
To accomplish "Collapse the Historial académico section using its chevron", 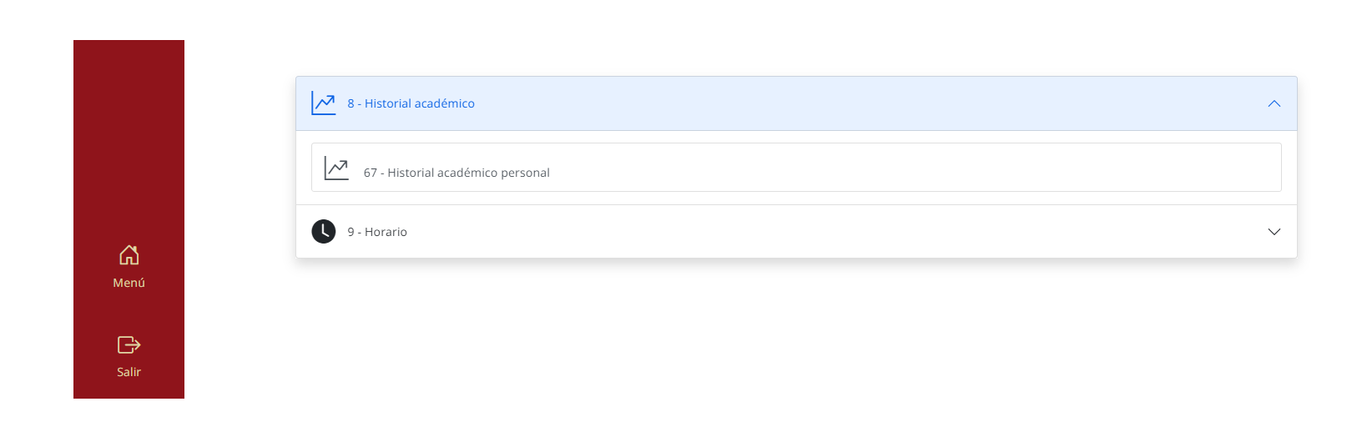I will [x=1274, y=103].
